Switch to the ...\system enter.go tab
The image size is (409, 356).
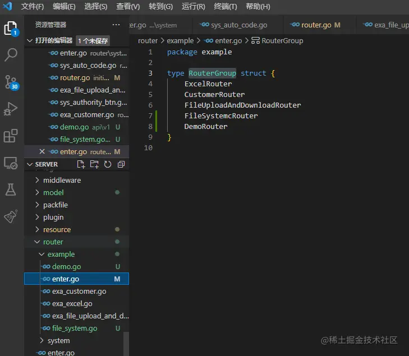coord(160,25)
